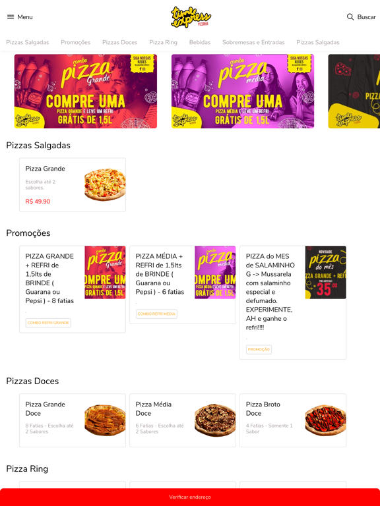Image resolution: width=380 pixels, height=506 pixels.
Task: Switch to the Pizzas Doces tab
Action: click(x=120, y=42)
